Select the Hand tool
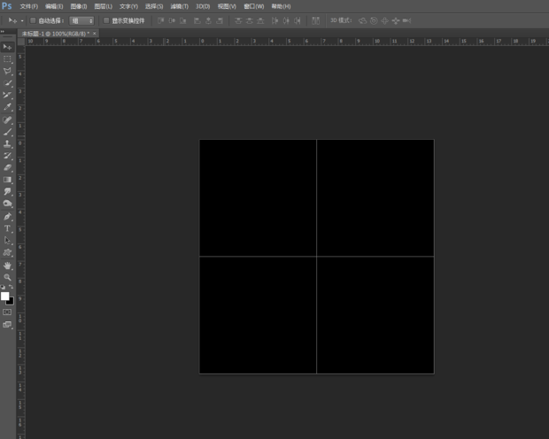Image resolution: width=549 pixels, height=439 pixels. (7, 265)
